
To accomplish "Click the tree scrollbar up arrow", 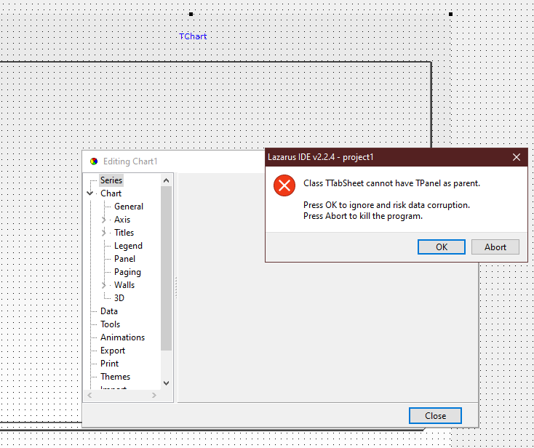I will click(166, 180).
